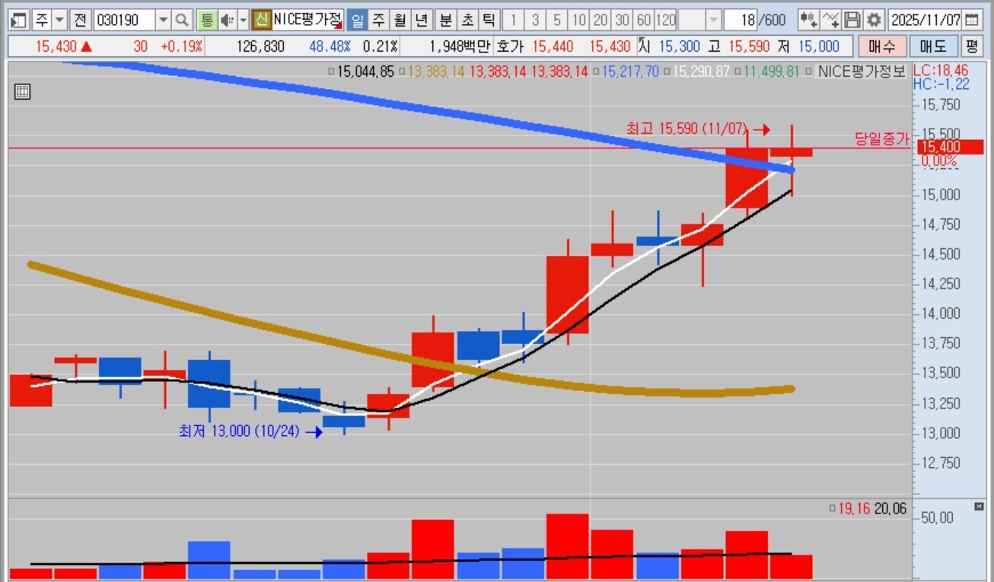Image resolution: width=994 pixels, height=582 pixels.
Task: Click the NICE평가정 stock name box
Action: (308, 20)
